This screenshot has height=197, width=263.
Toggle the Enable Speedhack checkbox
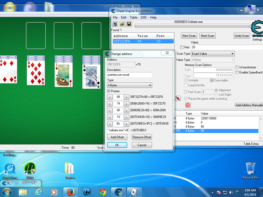[237, 72]
